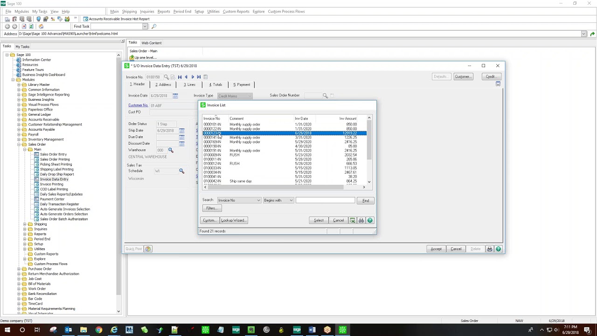Collapse the Sales Order module tree node
This screenshot has width=597, height=336.
[x=19, y=145]
